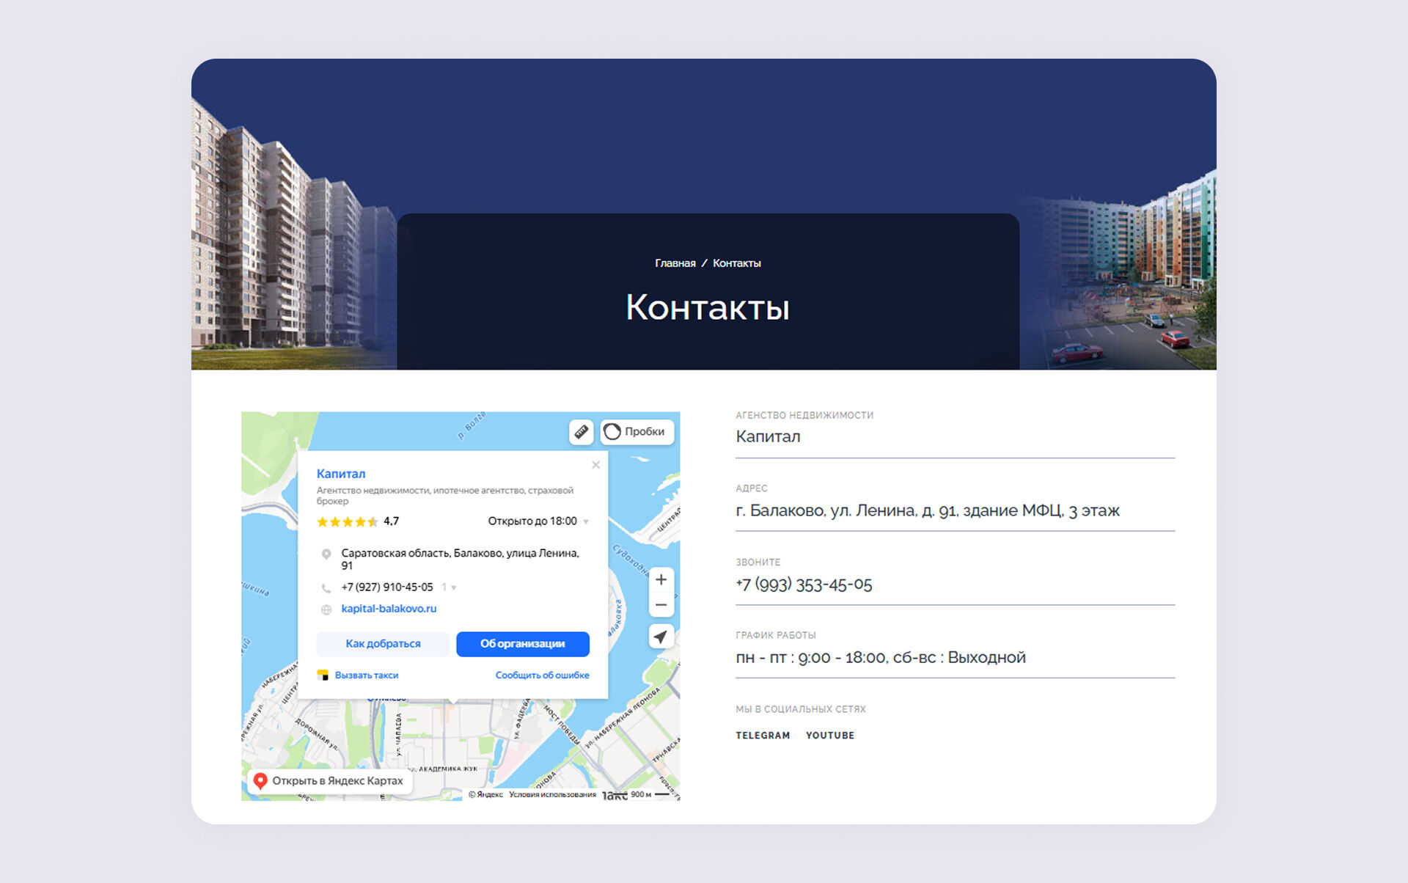Open the Капитал organization title link
The width and height of the screenshot is (1408, 883).
tap(341, 474)
